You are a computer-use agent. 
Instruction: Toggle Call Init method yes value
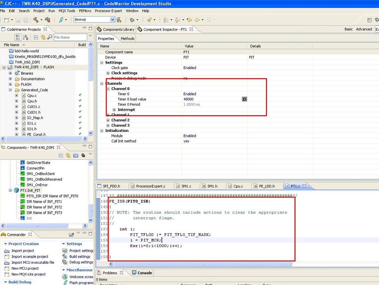[x=186, y=141]
